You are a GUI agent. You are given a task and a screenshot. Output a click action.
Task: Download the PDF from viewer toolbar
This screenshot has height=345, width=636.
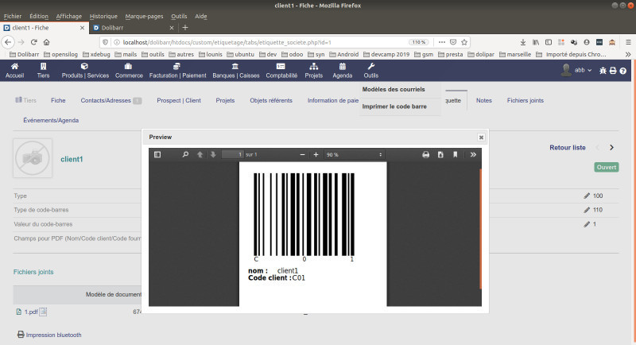pyautogui.click(x=440, y=154)
